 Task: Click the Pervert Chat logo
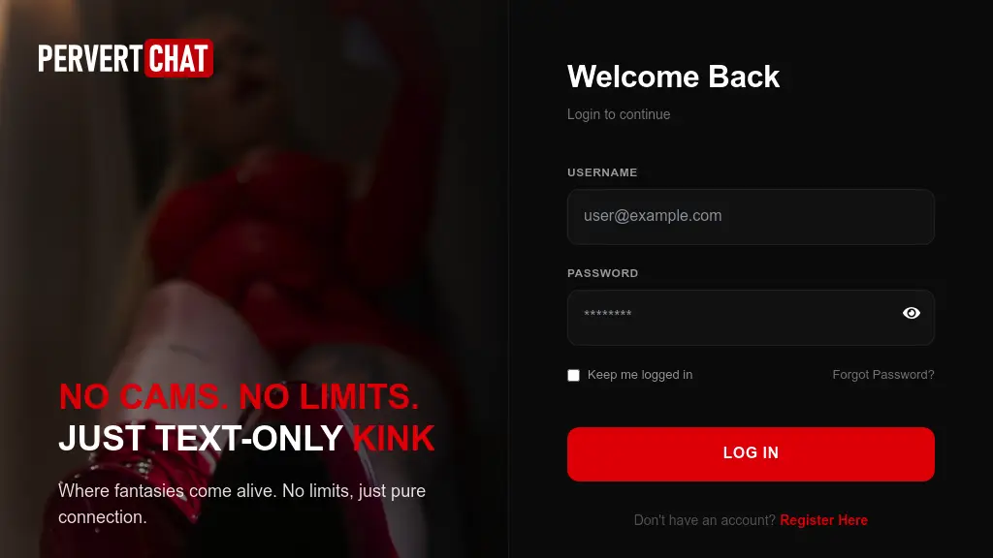click(x=125, y=58)
